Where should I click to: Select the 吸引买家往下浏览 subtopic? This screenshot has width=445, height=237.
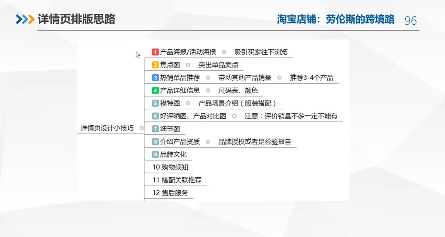(261, 52)
